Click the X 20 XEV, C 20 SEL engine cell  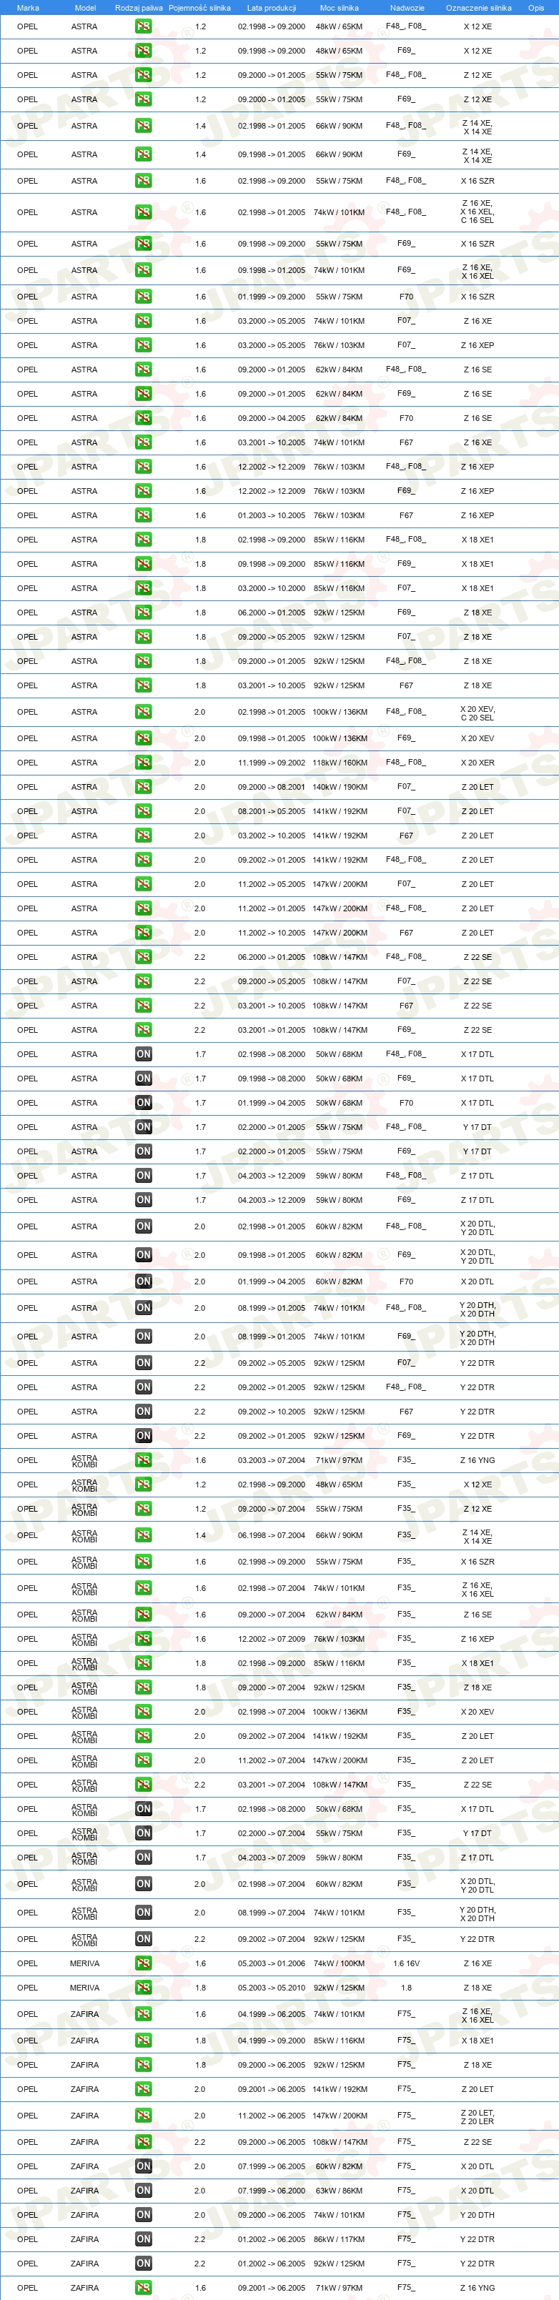pos(478,712)
